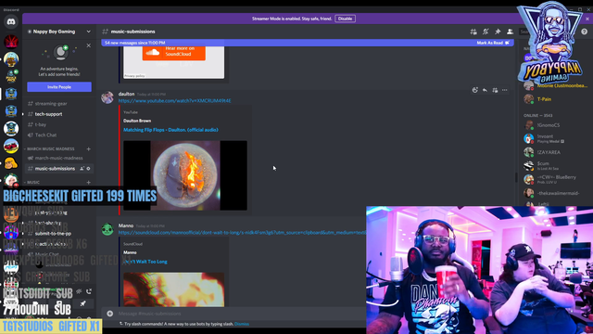This screenshot has width=593, height=334.
Task: Click Manno username in chat
Action: pyautogui.click(x=126, y=225)
